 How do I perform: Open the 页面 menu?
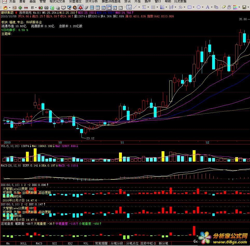click(x=12, y=2)
